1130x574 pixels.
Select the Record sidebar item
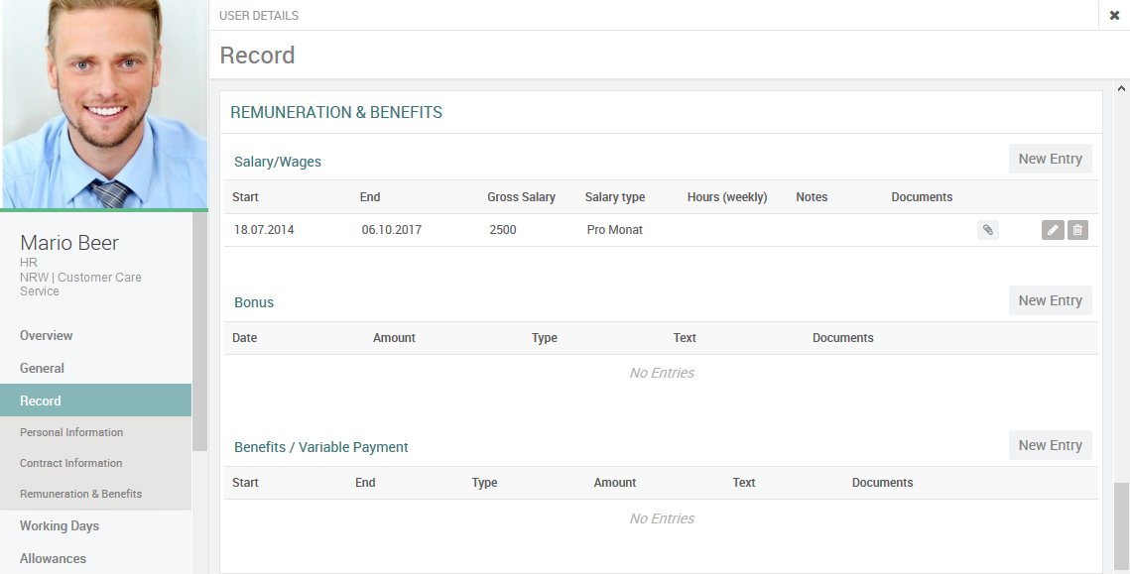coord(41,401)
